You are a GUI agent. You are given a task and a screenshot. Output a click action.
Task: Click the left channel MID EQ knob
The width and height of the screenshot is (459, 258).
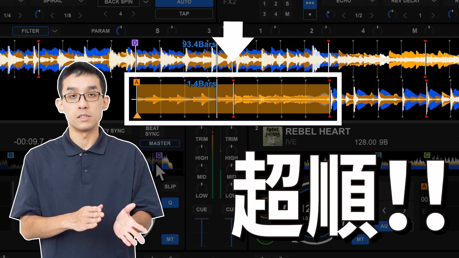point(202,169)
